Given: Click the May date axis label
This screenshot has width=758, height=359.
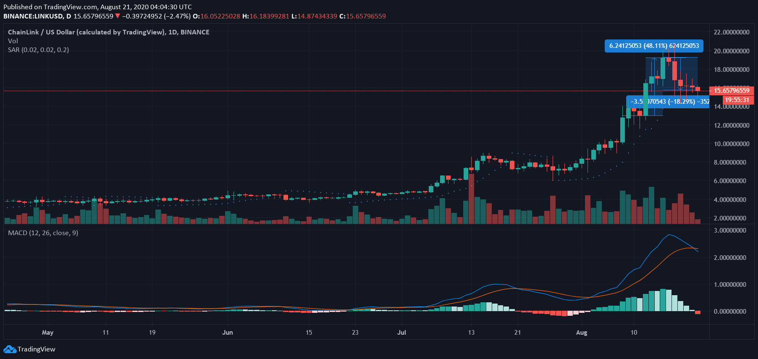Looking at the screenshot, I should [x=47, y=333].
